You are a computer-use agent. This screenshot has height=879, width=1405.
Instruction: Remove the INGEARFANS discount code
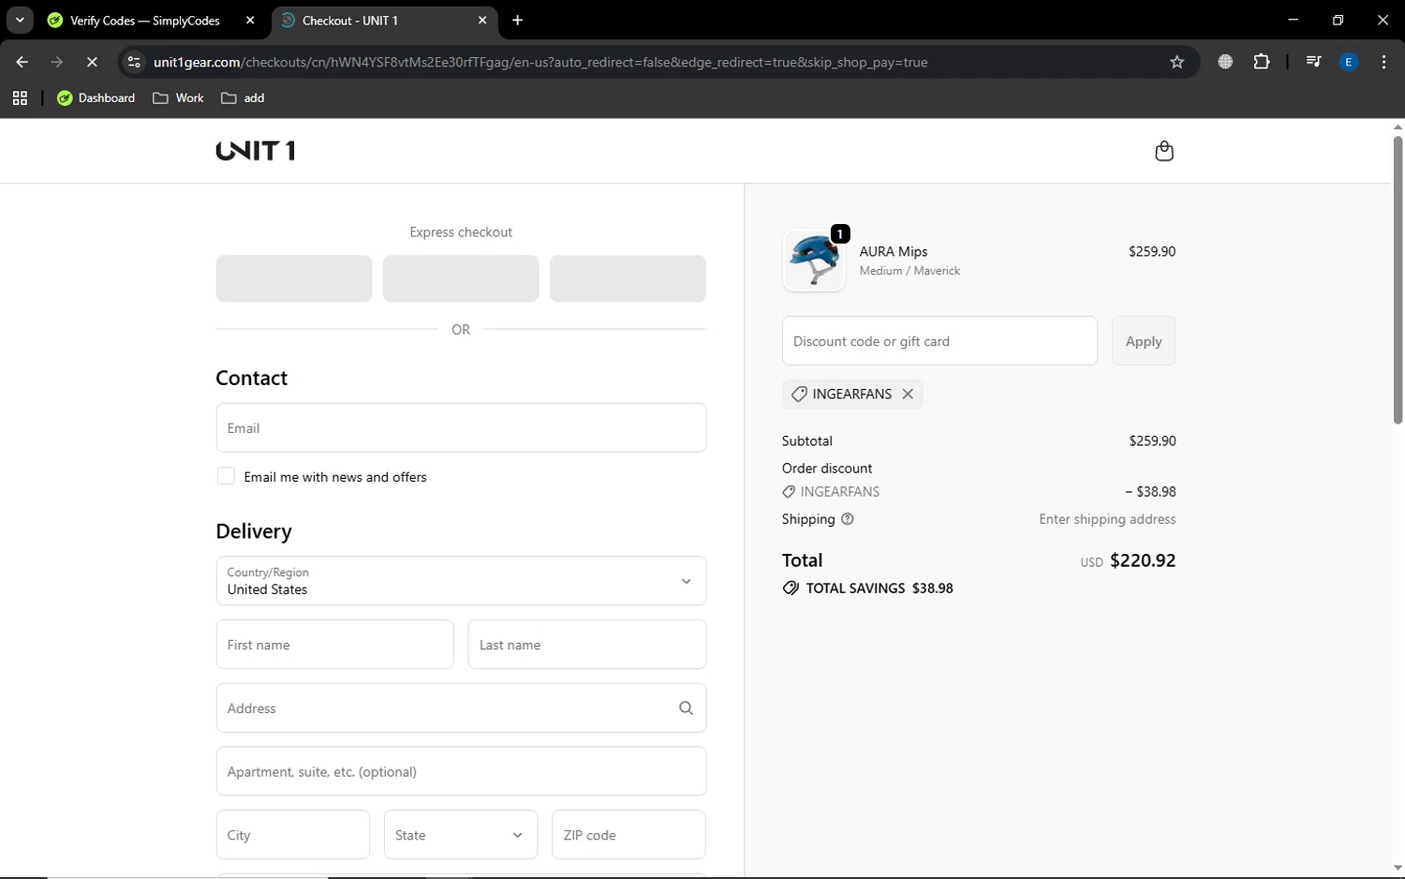(908, 394)
